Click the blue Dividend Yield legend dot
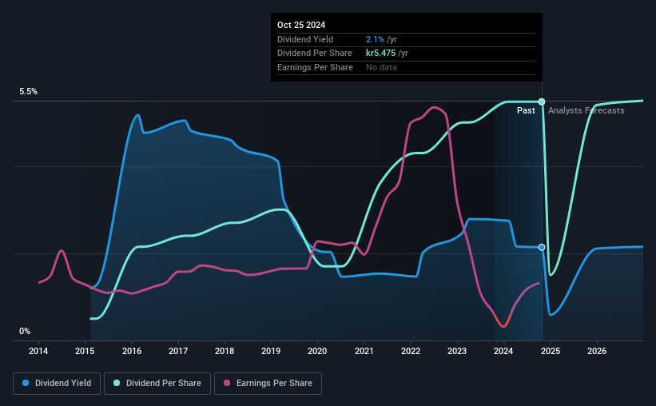The image size is (656, 406). 26,383
